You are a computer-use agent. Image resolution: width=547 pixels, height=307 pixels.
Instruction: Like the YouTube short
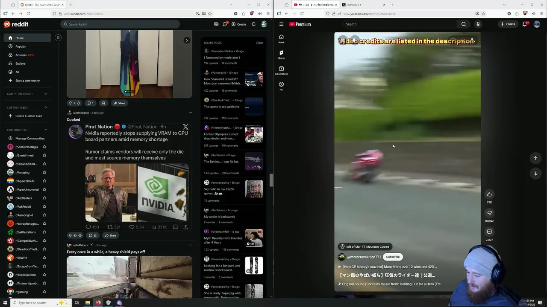pos(489,194)
